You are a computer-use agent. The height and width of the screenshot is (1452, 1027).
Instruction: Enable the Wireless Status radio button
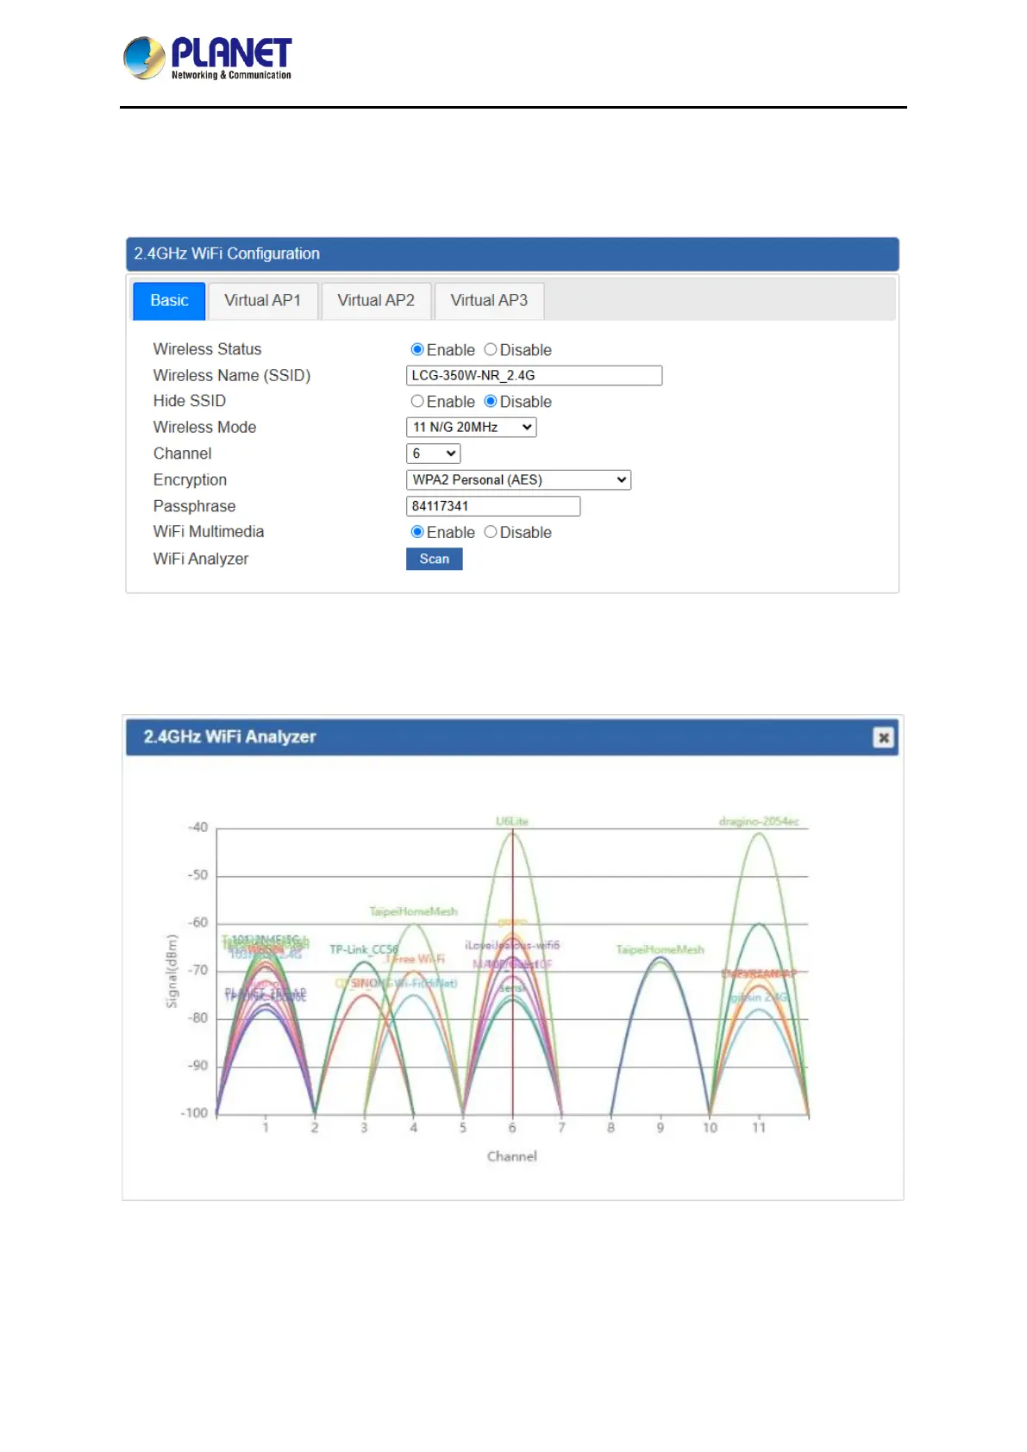click(417, 349)
